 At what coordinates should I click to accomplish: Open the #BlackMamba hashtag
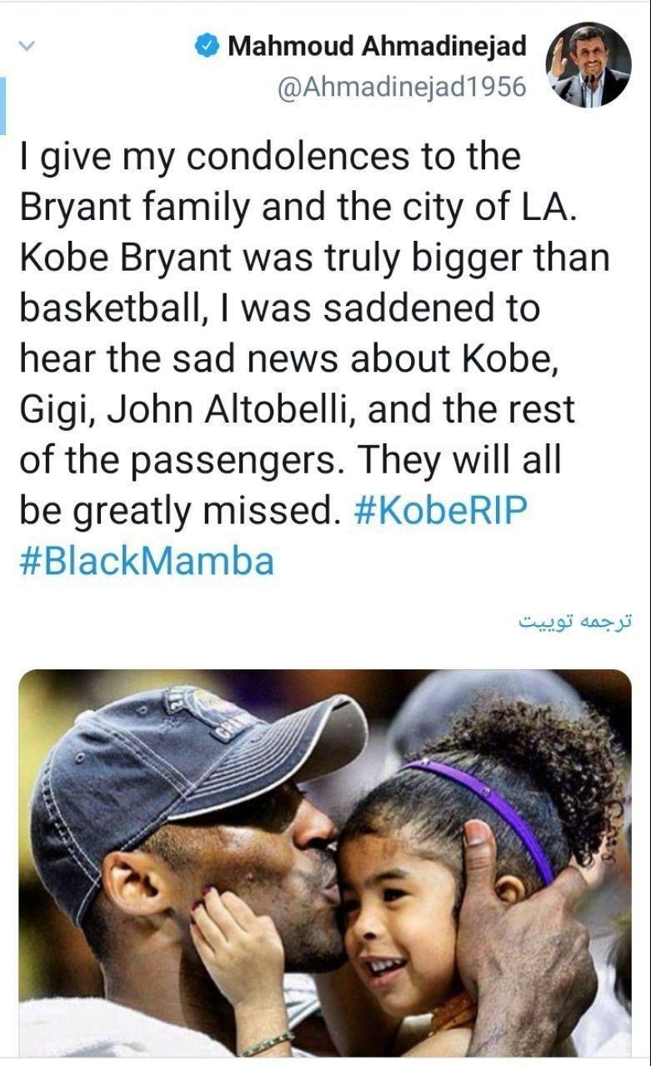(146, 562)
